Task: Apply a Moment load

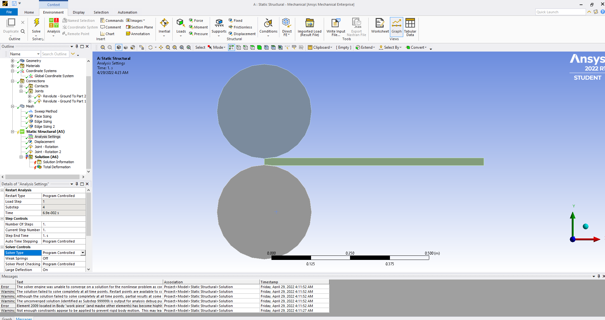Action: click(x=198, y=27)
